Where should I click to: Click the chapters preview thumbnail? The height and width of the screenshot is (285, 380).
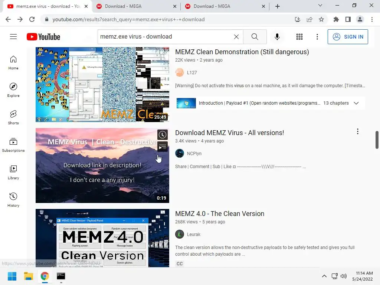click(186, 103)
